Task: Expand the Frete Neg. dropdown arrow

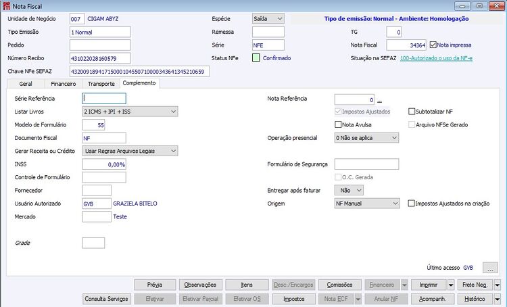Action: point(498,285)
